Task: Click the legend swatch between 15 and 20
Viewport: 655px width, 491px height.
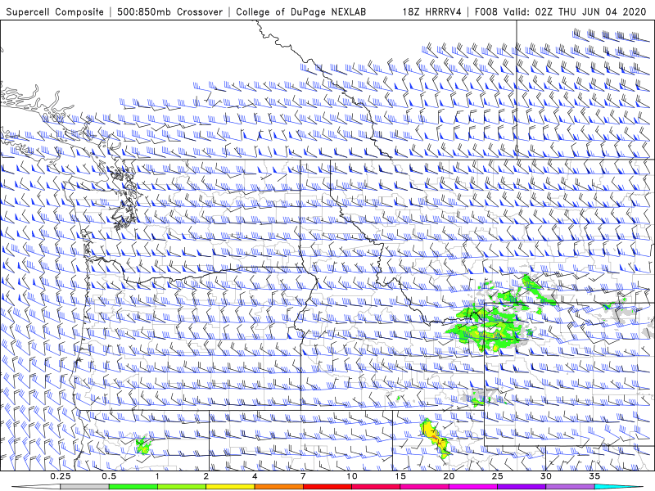Action: coord(424,487)
